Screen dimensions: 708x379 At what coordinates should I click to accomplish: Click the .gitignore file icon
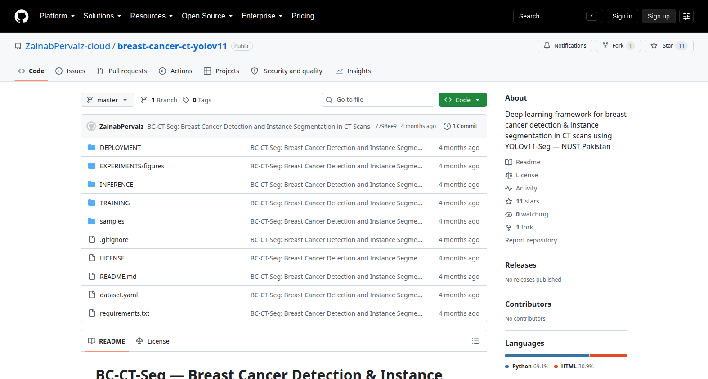(92, 239)
